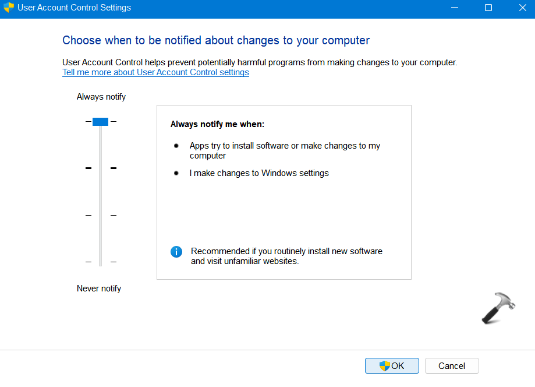Click the 'User Account Control helps prevent' description
Screen dimensions: 535x387
coord(260,62)
